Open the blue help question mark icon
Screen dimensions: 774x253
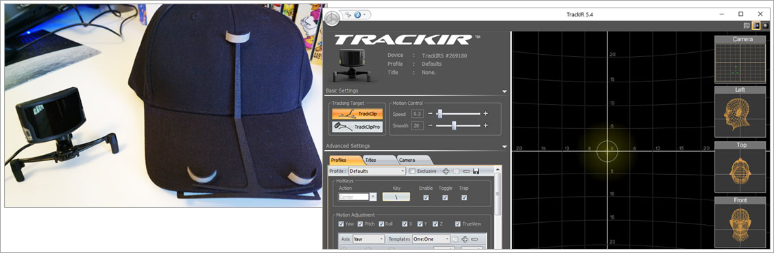(x=357, y=15)
